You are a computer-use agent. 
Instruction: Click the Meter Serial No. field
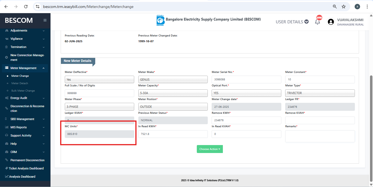click(x=246, y=79)
